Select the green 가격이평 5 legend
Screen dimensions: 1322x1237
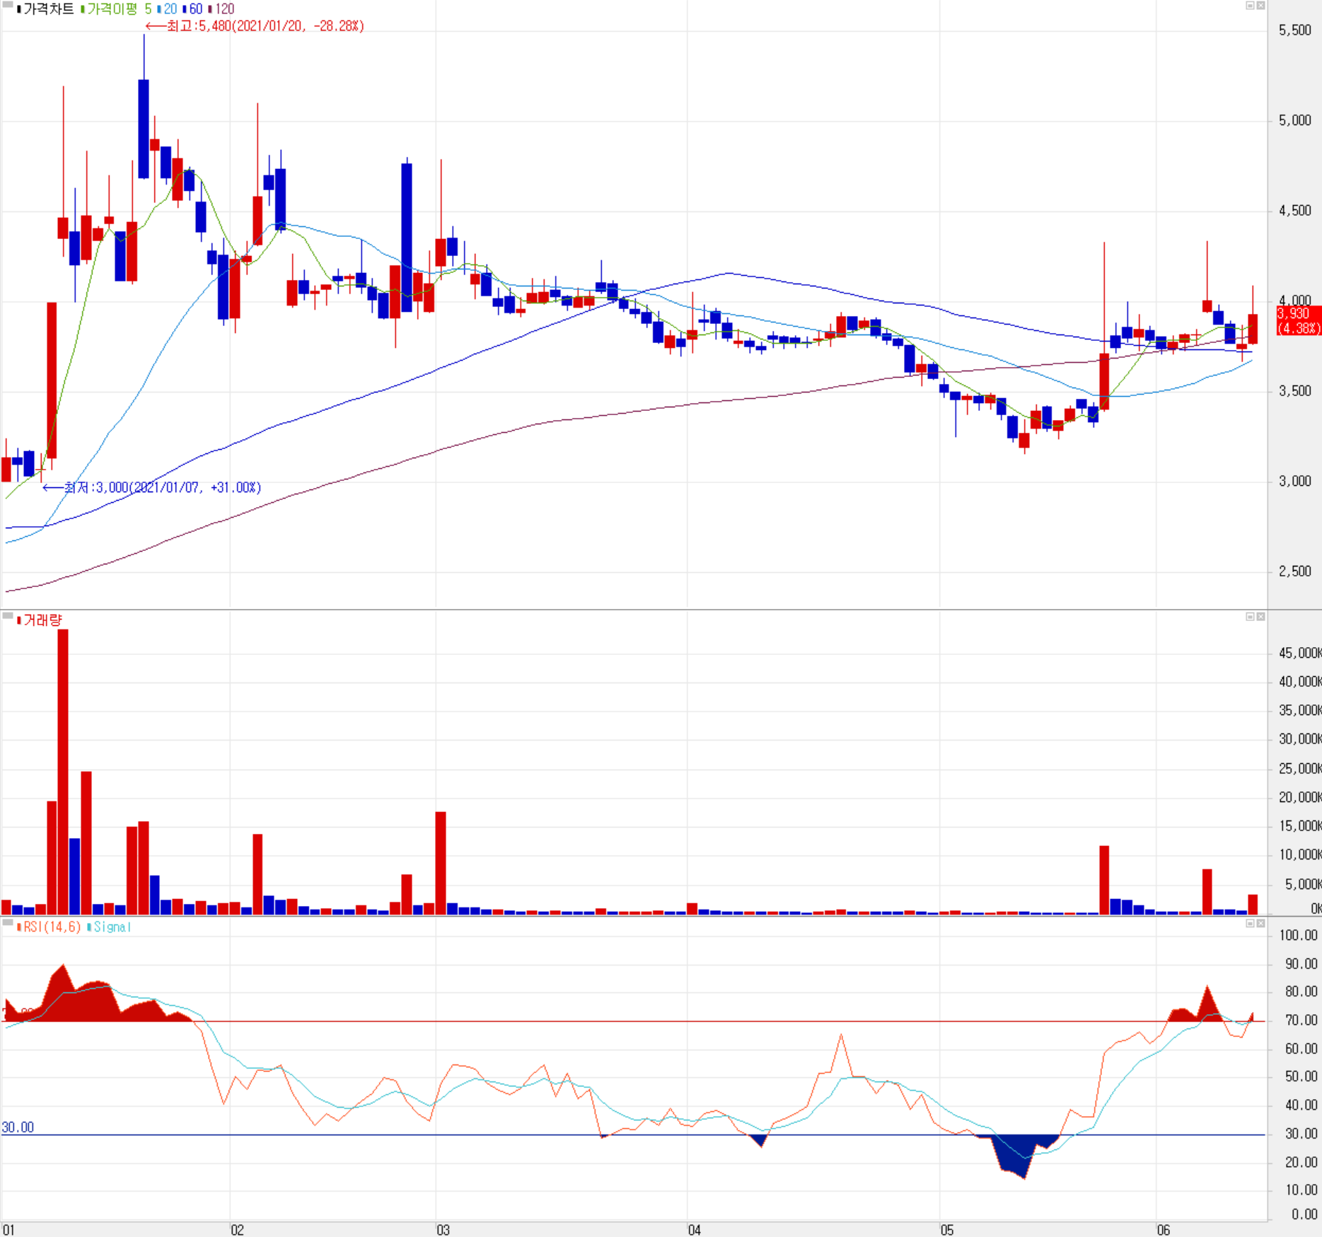pyautogui.click(x=117, y=9)
